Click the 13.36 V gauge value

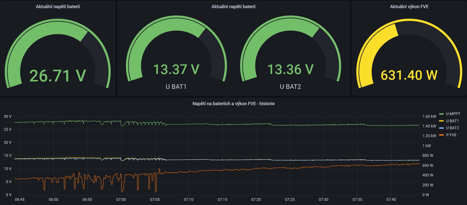point(290,69)
